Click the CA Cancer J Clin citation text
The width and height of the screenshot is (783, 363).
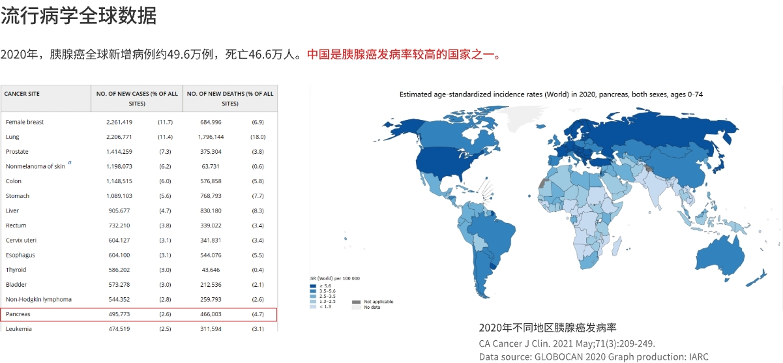pyautogui.click(x=567, y=343)
